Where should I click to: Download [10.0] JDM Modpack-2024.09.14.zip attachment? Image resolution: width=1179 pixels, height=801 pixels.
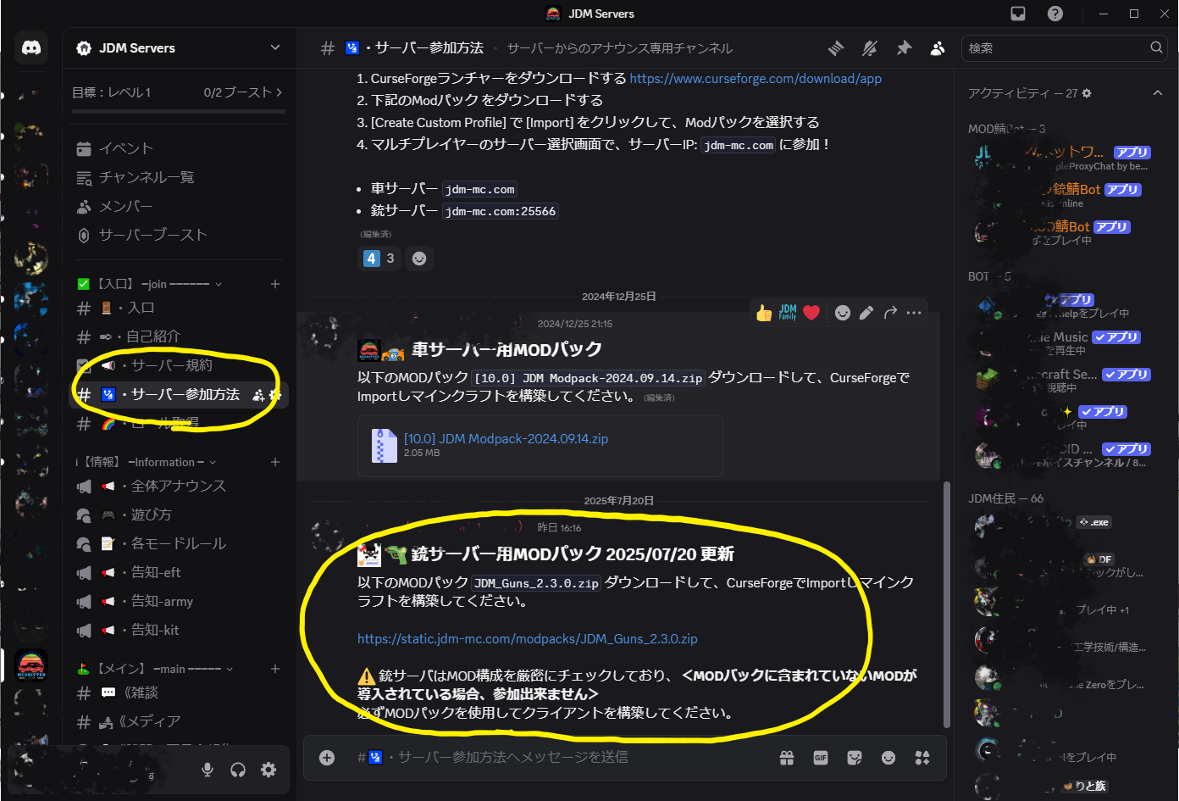click(x=506, y=438)
